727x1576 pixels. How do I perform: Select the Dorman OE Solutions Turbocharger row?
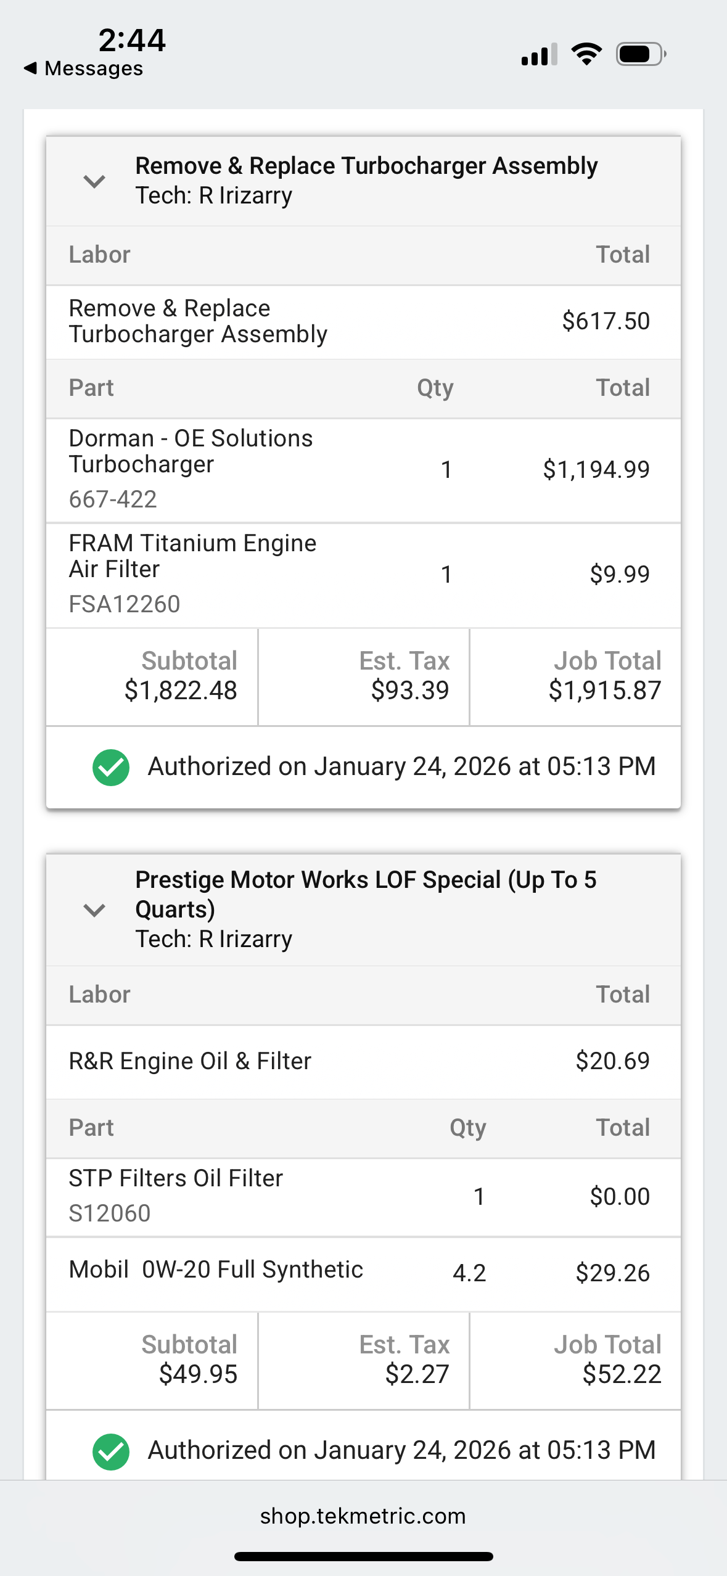point(363,470)
